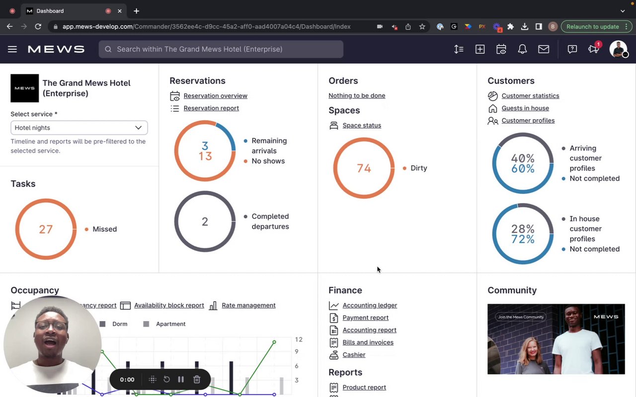Open the megaphone announcements icon
Image resolution: width=636 pixels, height=397 pixels.
pos(593,49)
